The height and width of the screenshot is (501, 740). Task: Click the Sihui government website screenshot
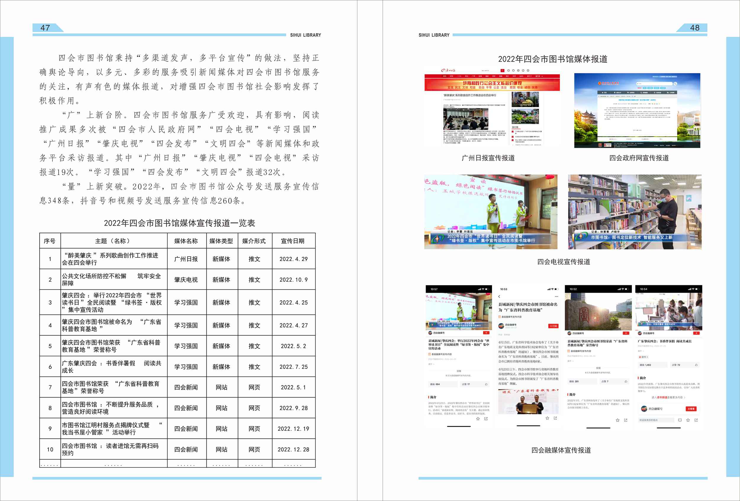coord(637,110)
